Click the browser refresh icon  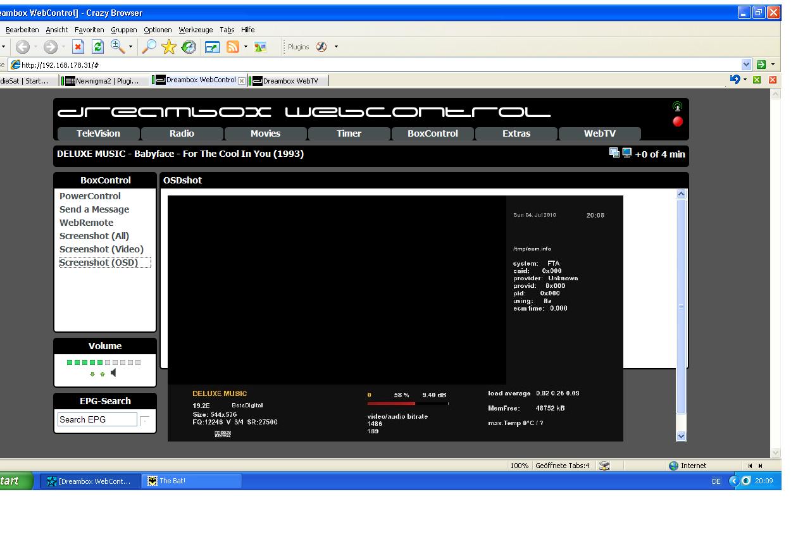pos(97,47)
